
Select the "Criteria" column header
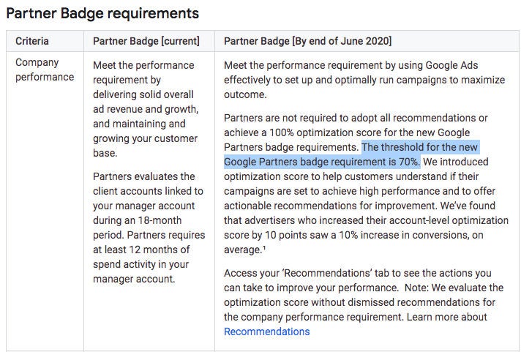click(x=32, y=41)
